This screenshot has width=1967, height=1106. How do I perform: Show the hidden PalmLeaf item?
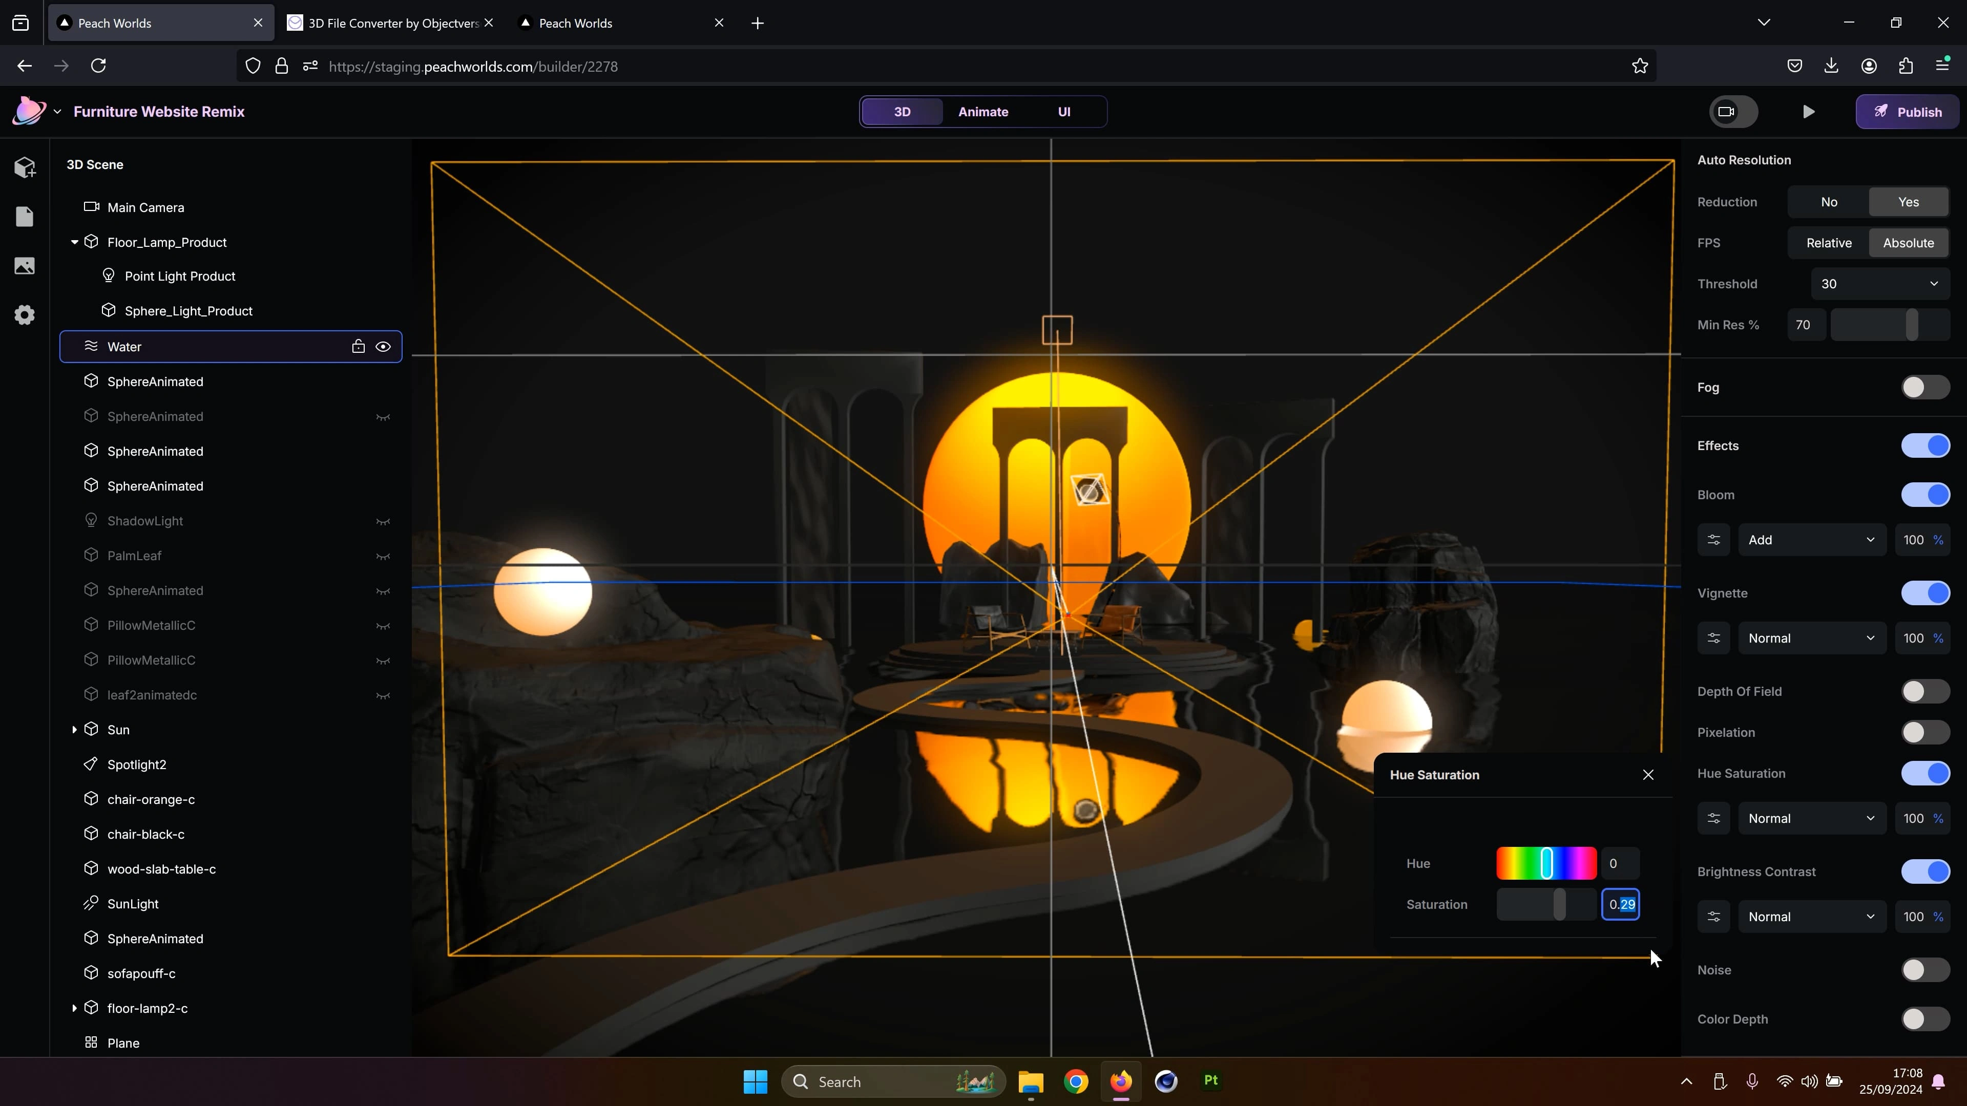pos(383,557)
